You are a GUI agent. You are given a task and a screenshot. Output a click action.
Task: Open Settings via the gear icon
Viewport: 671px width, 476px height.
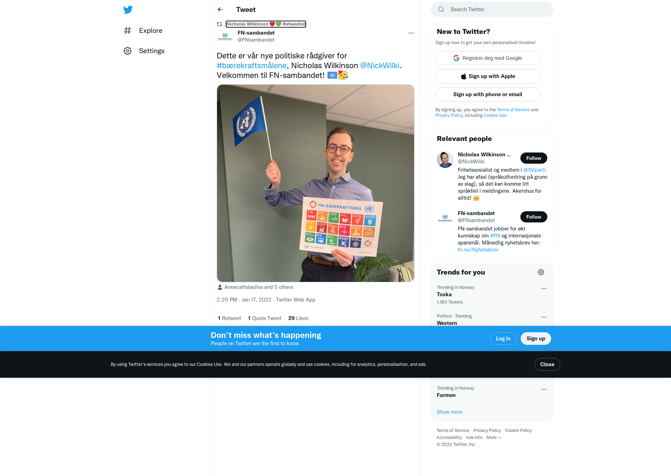pos(128,51)
